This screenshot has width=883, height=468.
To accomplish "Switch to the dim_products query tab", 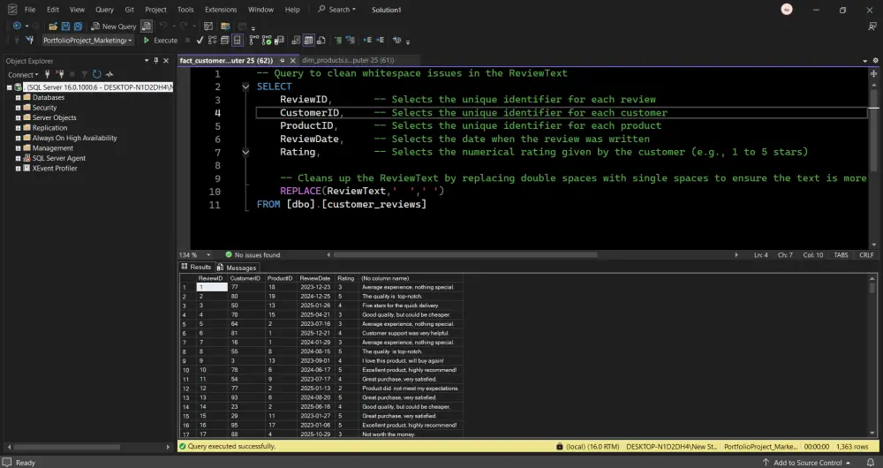I will click(x=346, y=61).
